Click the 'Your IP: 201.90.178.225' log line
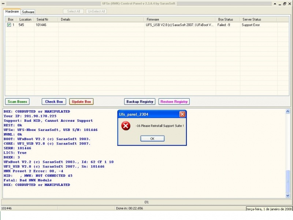 30,116
